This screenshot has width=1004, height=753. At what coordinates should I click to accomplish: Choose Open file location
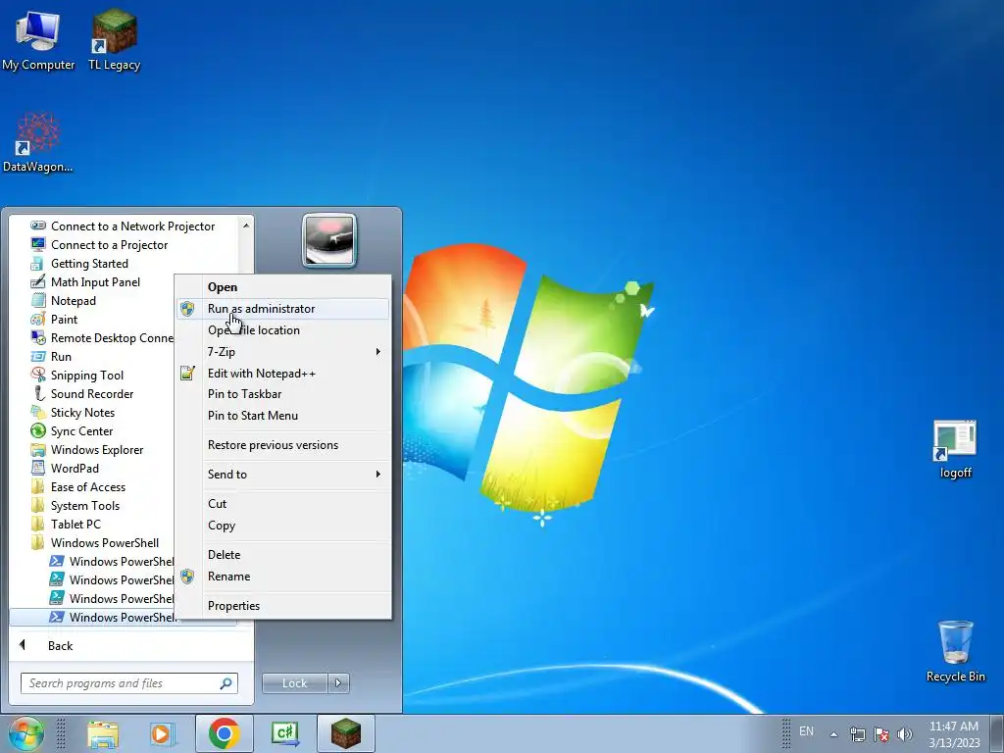point(282,330)
